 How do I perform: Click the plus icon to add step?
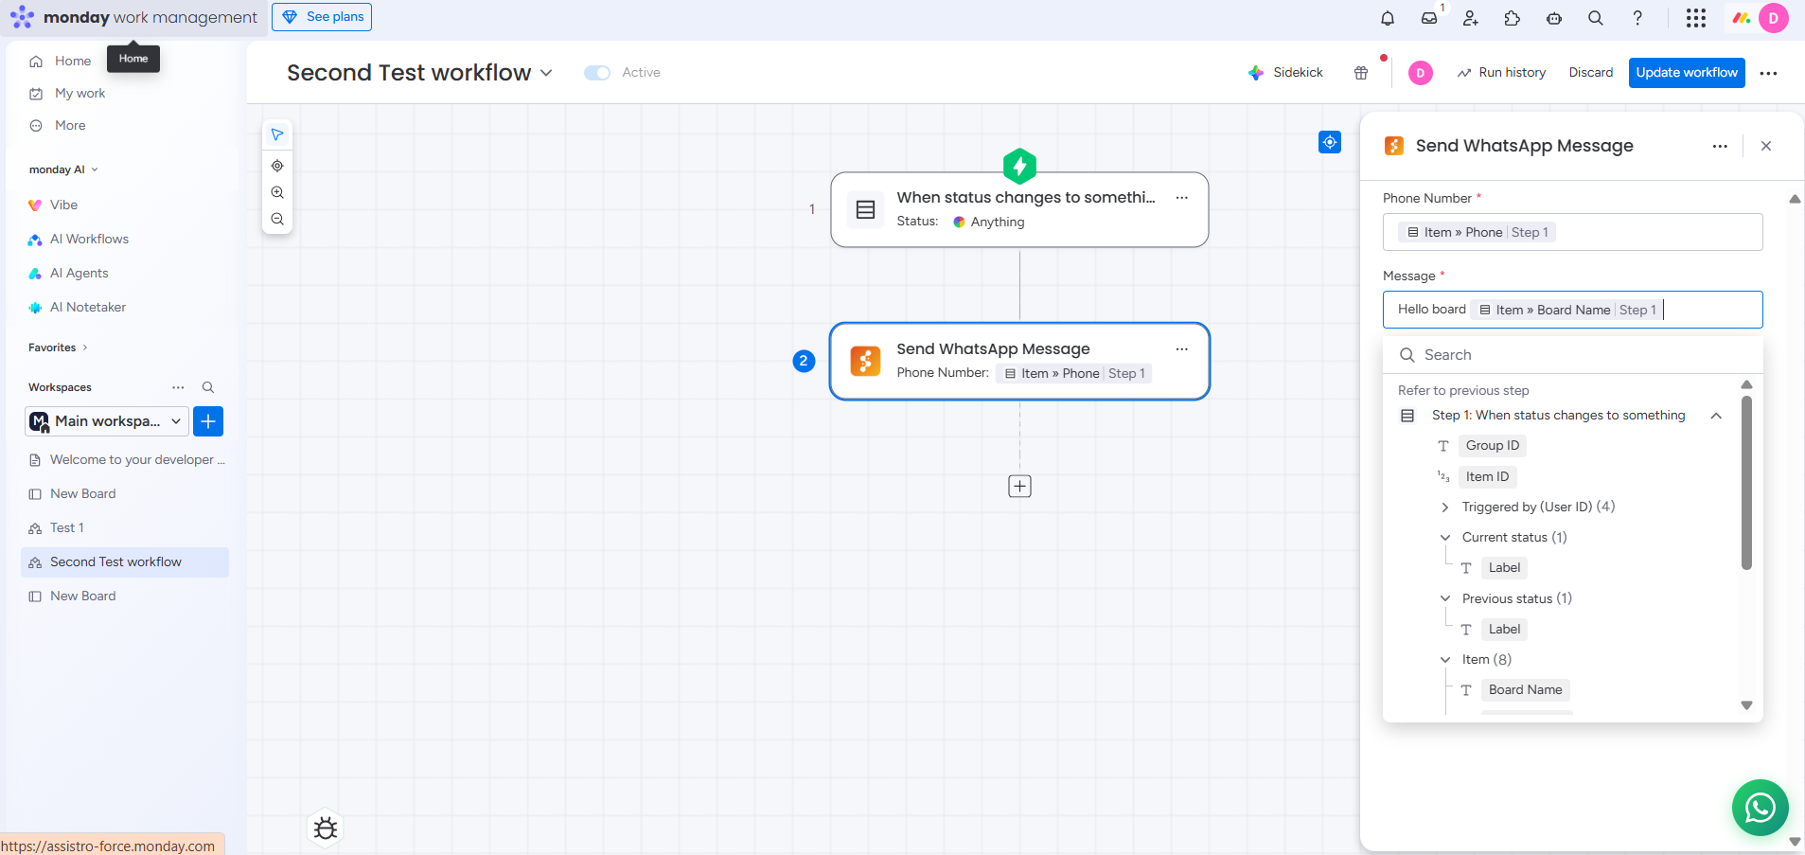point(1019,487)
